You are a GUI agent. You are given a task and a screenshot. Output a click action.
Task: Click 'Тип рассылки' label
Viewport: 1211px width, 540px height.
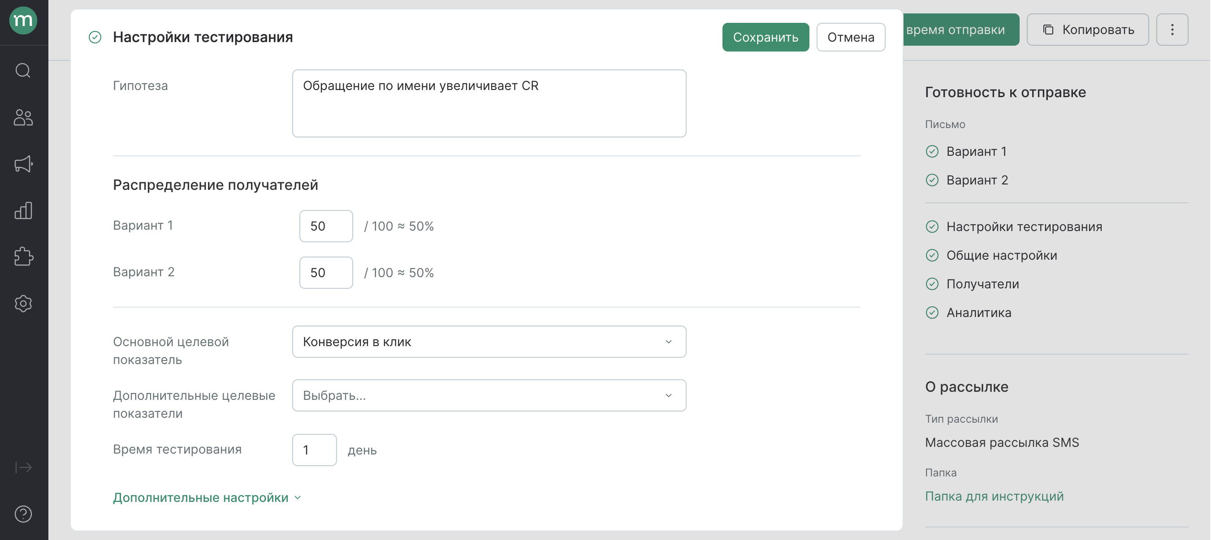point(961,418)
